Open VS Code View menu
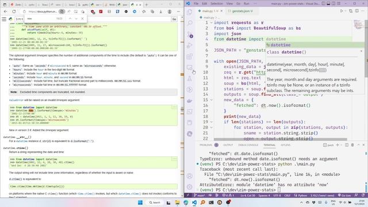 point(229,3)
